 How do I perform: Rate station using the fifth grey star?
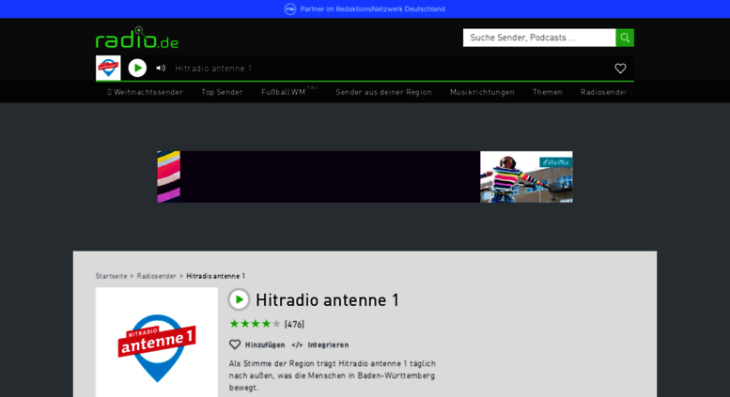[x=276, y=324]
